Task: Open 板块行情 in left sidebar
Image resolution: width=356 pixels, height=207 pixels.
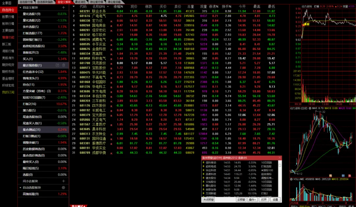Action: (x=8, y=23)
